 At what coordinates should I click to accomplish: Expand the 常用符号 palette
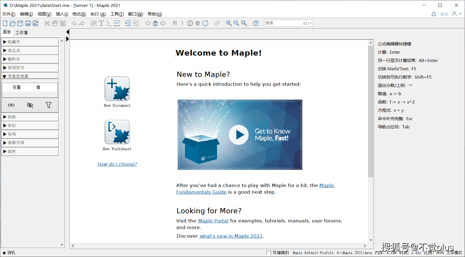[30, 68]
